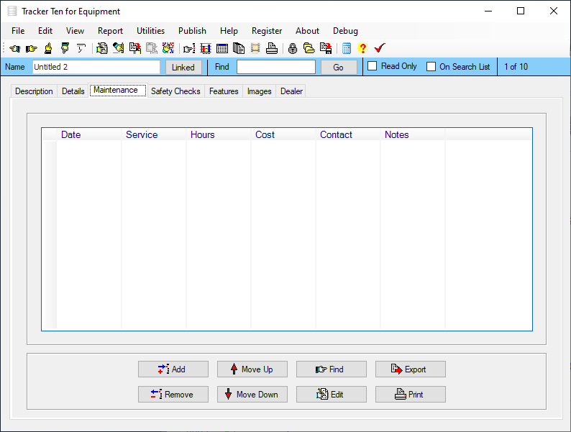Click the hand-with-pen toolbar icon
Screen dimensions: 571x432
point(118,48)
